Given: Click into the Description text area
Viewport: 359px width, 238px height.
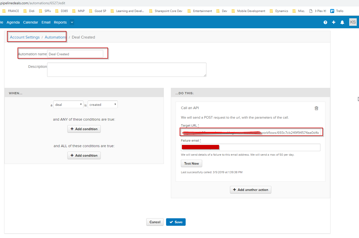Looking at the screenshot, I should click(127, 70).
